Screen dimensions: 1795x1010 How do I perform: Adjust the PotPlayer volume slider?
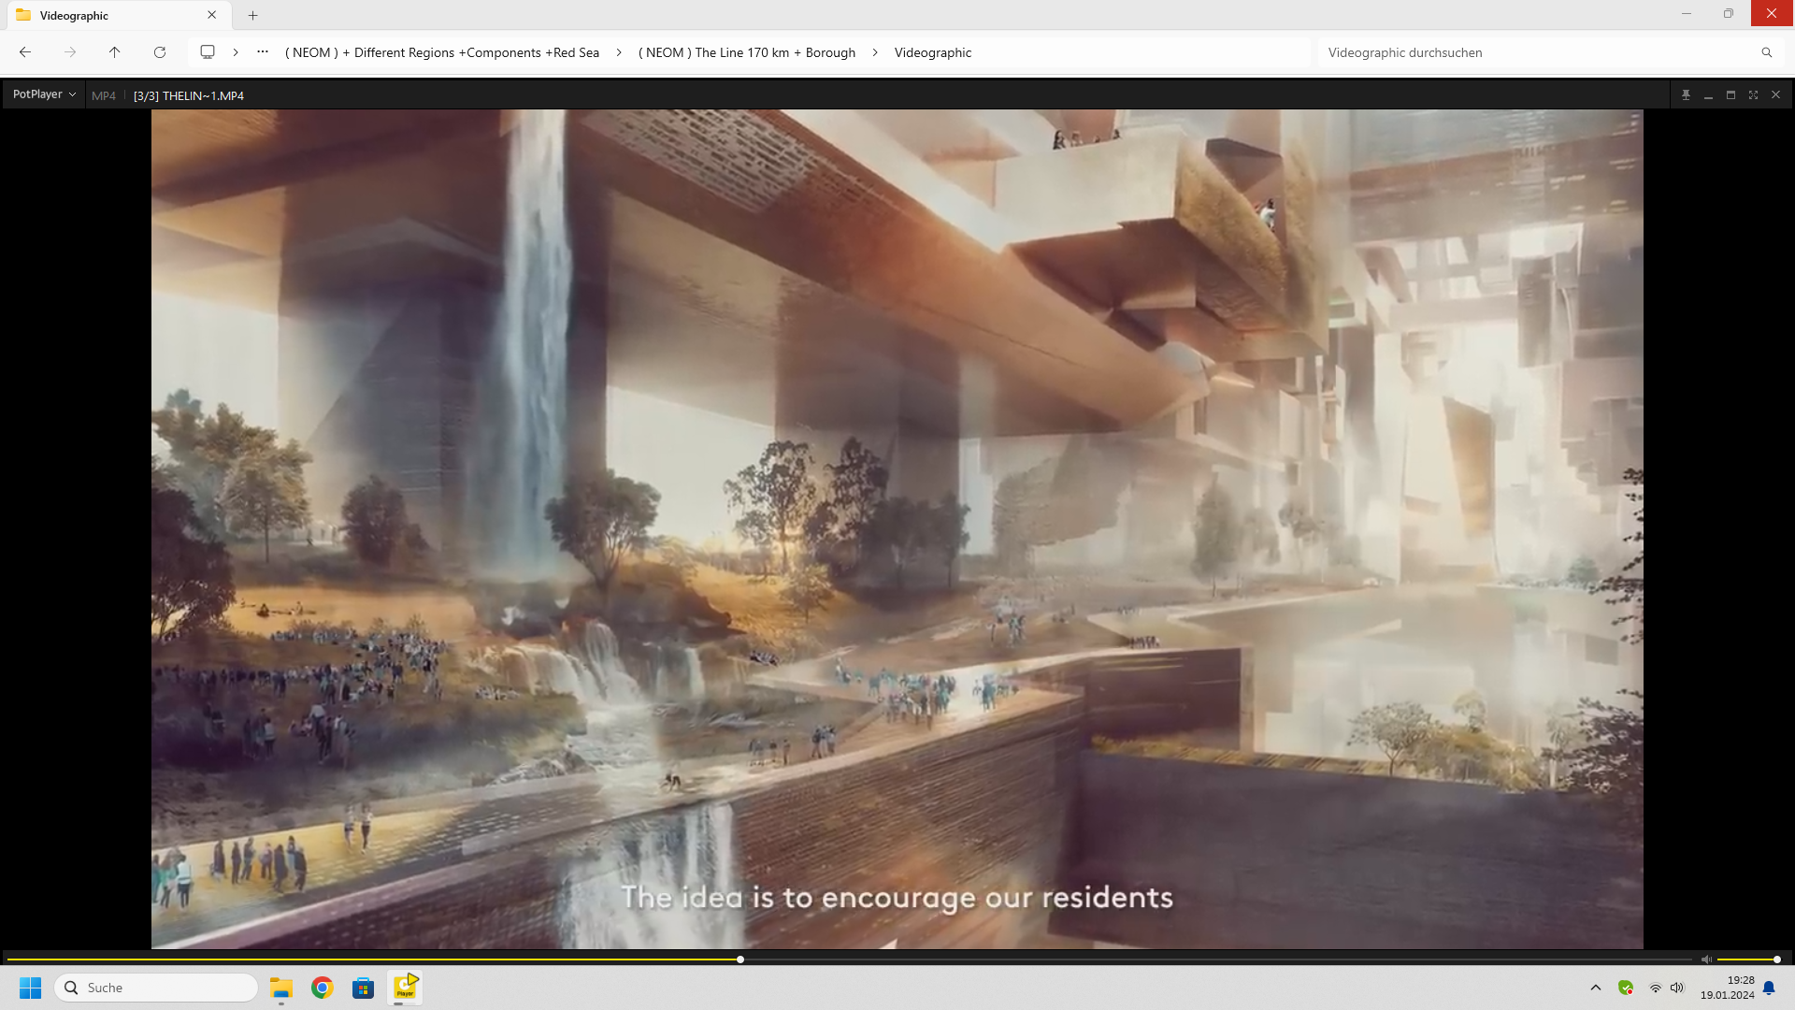point(1748,959)
